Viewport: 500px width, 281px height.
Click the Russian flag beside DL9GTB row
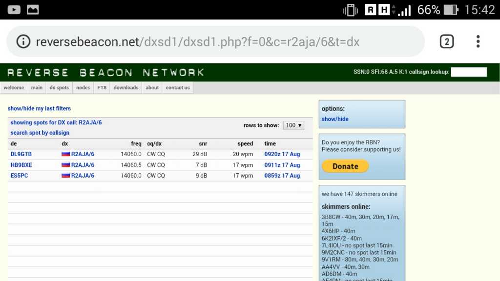[66, 154]
